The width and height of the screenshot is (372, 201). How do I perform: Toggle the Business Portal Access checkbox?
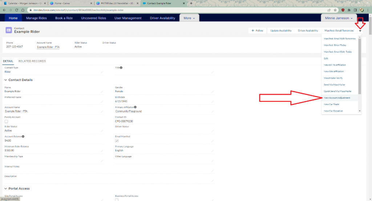coord(117,200)
